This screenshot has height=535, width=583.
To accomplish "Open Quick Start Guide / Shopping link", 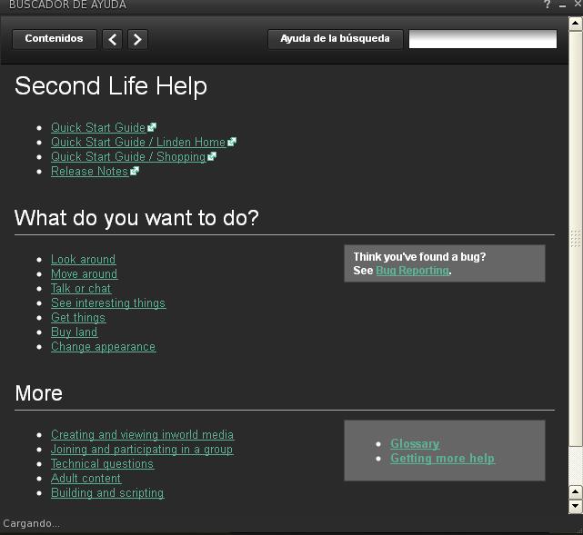I will coord(128,156).
